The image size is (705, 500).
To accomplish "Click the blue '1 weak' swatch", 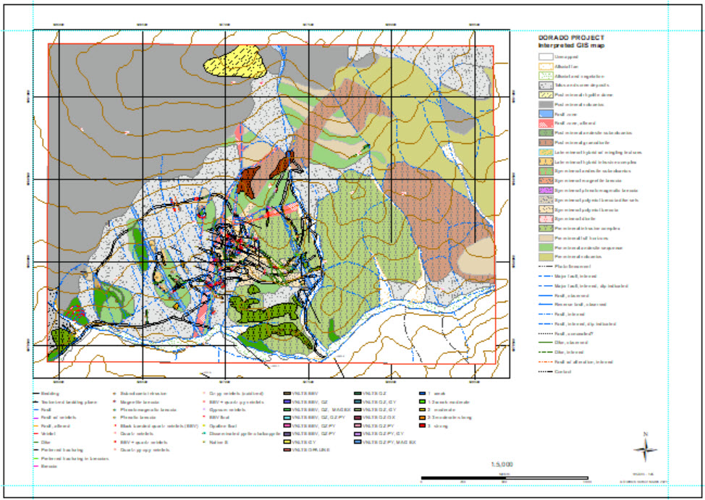I will pyautogui.click(x=422, y=393).
